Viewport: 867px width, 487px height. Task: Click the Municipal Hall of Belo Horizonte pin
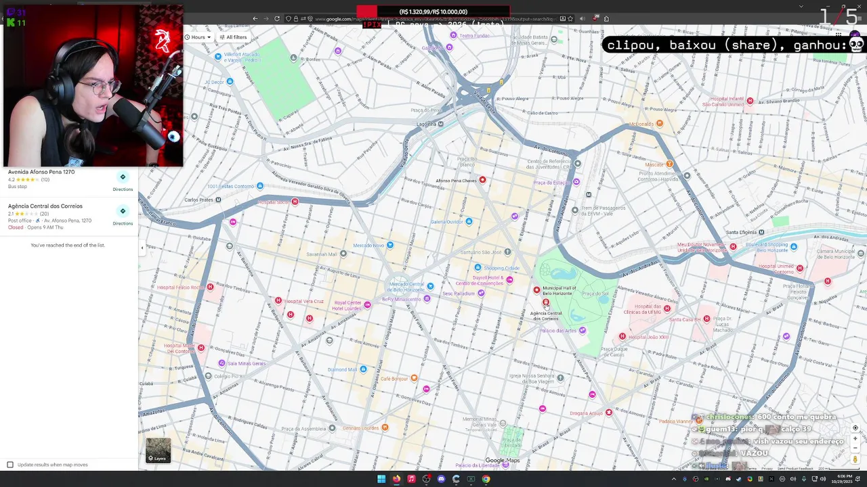[x=536, y=289]
